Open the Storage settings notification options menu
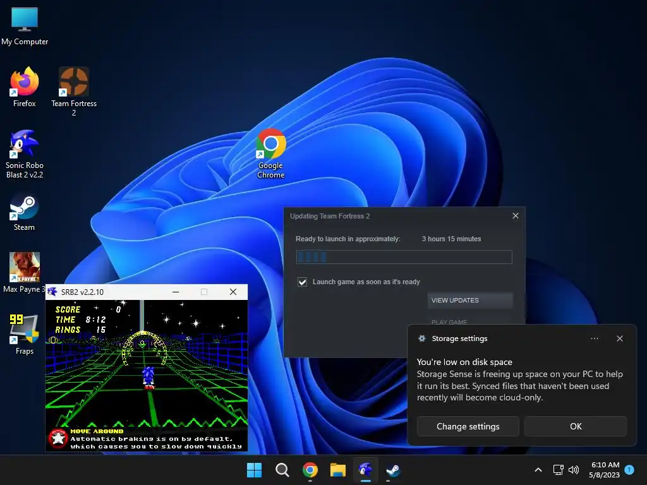The height and width of the screenshot is (485, 647). (595, 338)
